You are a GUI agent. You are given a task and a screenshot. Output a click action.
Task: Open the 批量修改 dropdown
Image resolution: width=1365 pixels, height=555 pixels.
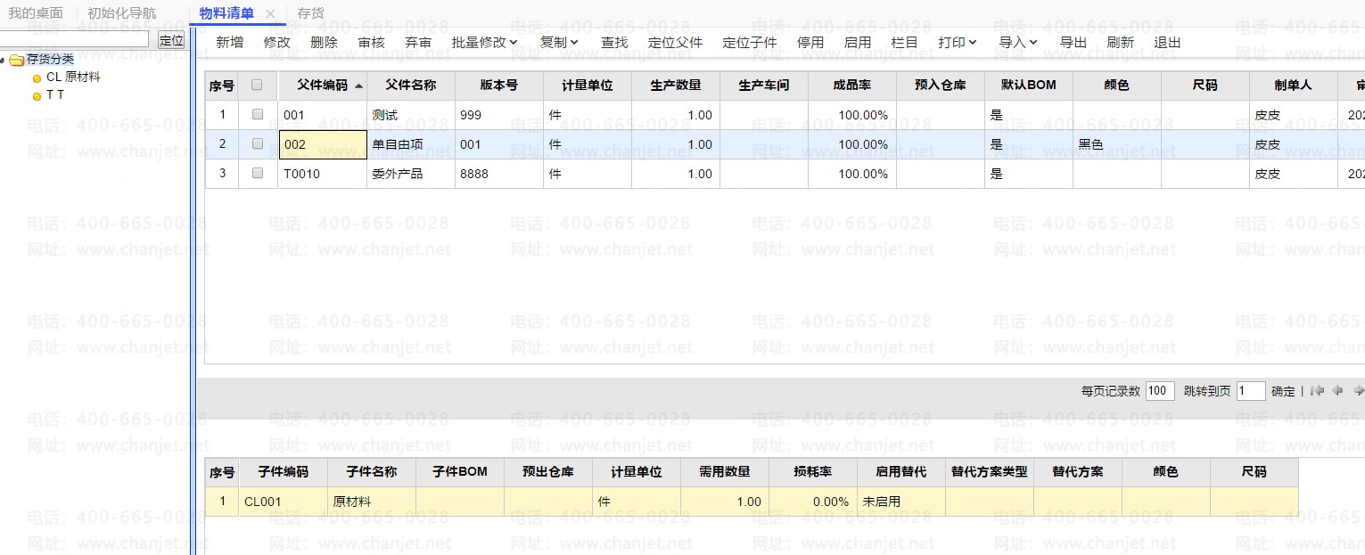(x=485, y=42)
